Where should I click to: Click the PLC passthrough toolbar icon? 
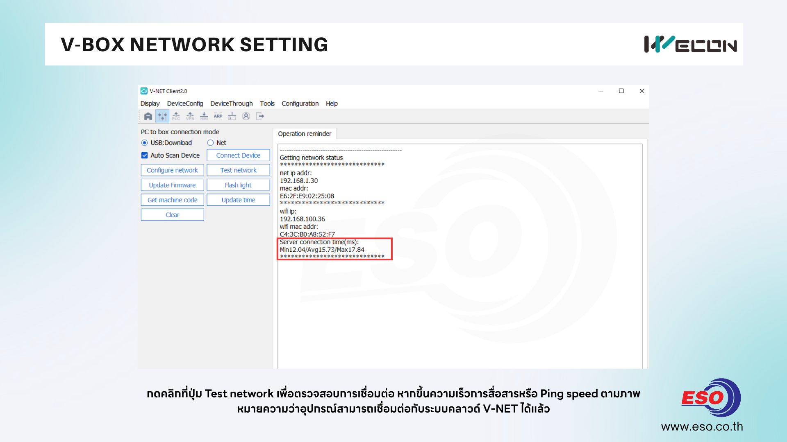point(176,117)
